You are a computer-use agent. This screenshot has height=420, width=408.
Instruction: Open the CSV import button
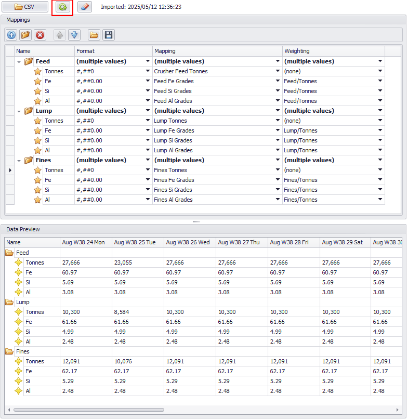(25, 7)
